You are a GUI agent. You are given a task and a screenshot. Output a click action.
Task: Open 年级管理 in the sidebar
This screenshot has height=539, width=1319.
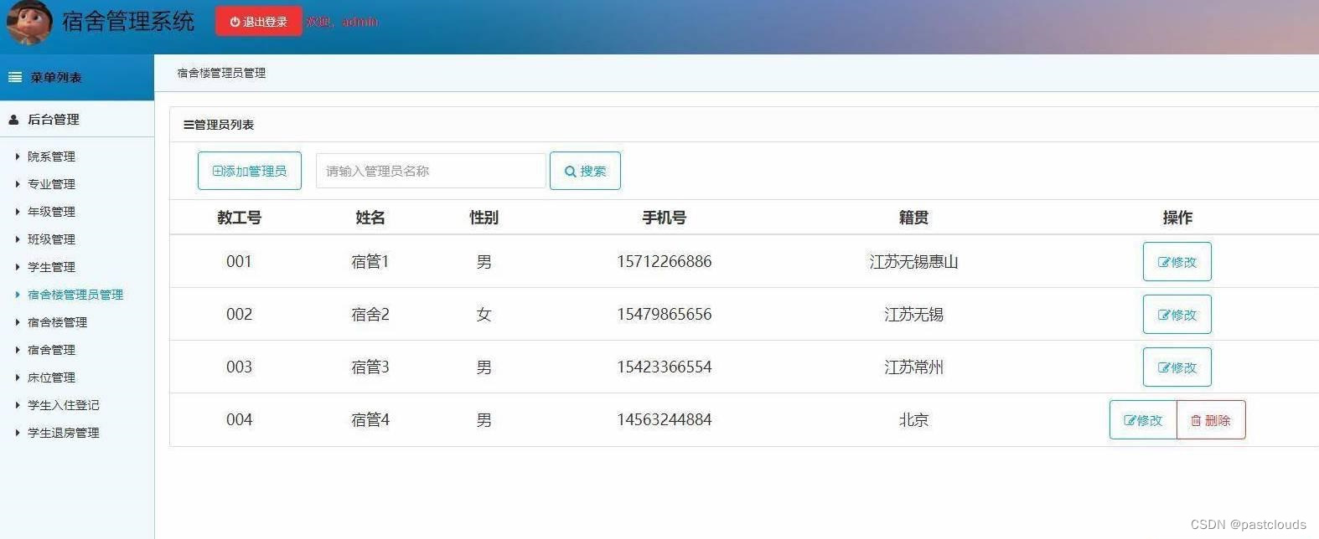[51, 212]
